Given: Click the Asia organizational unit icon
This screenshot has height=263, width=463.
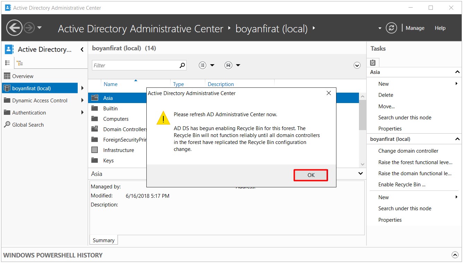Looking at the screenshot, I should [95, 98].
